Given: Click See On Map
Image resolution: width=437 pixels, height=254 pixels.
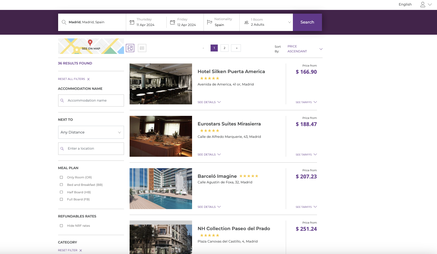Looking at the screenshot, I should coord(91,46).
